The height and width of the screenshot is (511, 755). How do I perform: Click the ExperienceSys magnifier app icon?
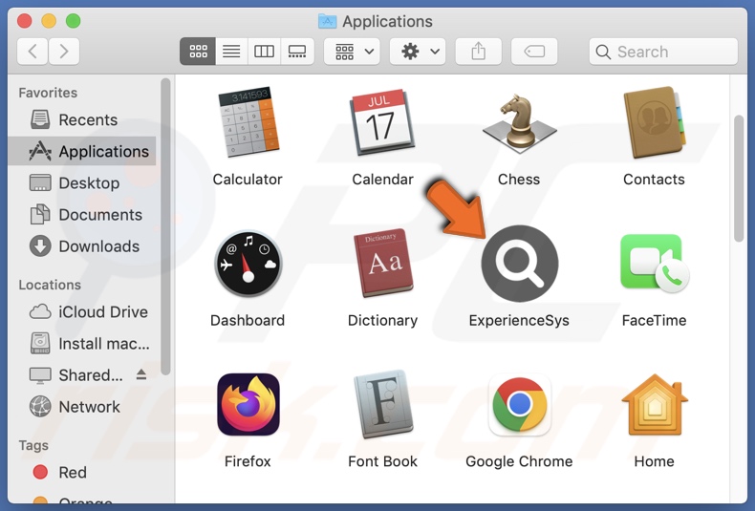520,264
